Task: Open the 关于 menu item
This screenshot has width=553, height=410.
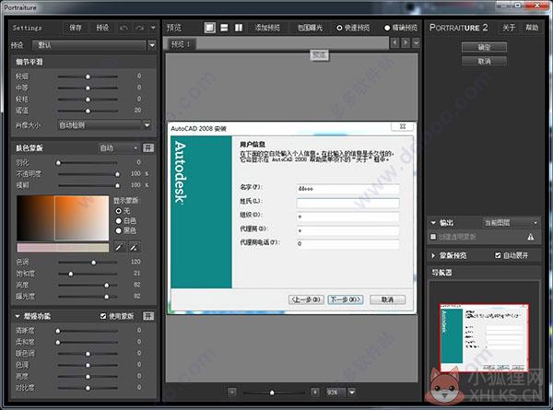Action: [509, 28]
